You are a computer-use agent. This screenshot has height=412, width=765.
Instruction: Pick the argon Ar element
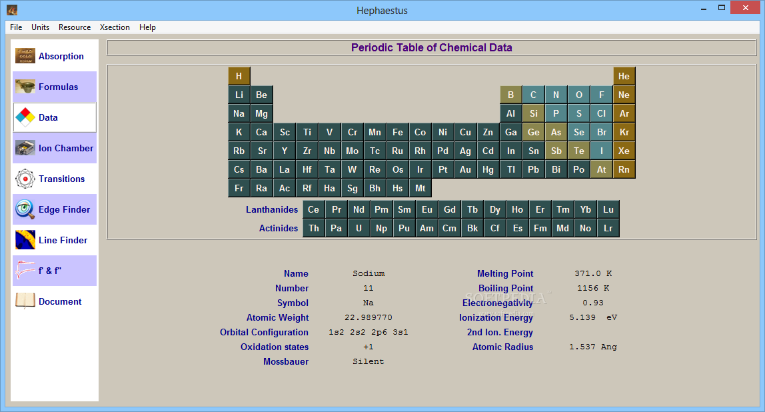coord(624,113)
